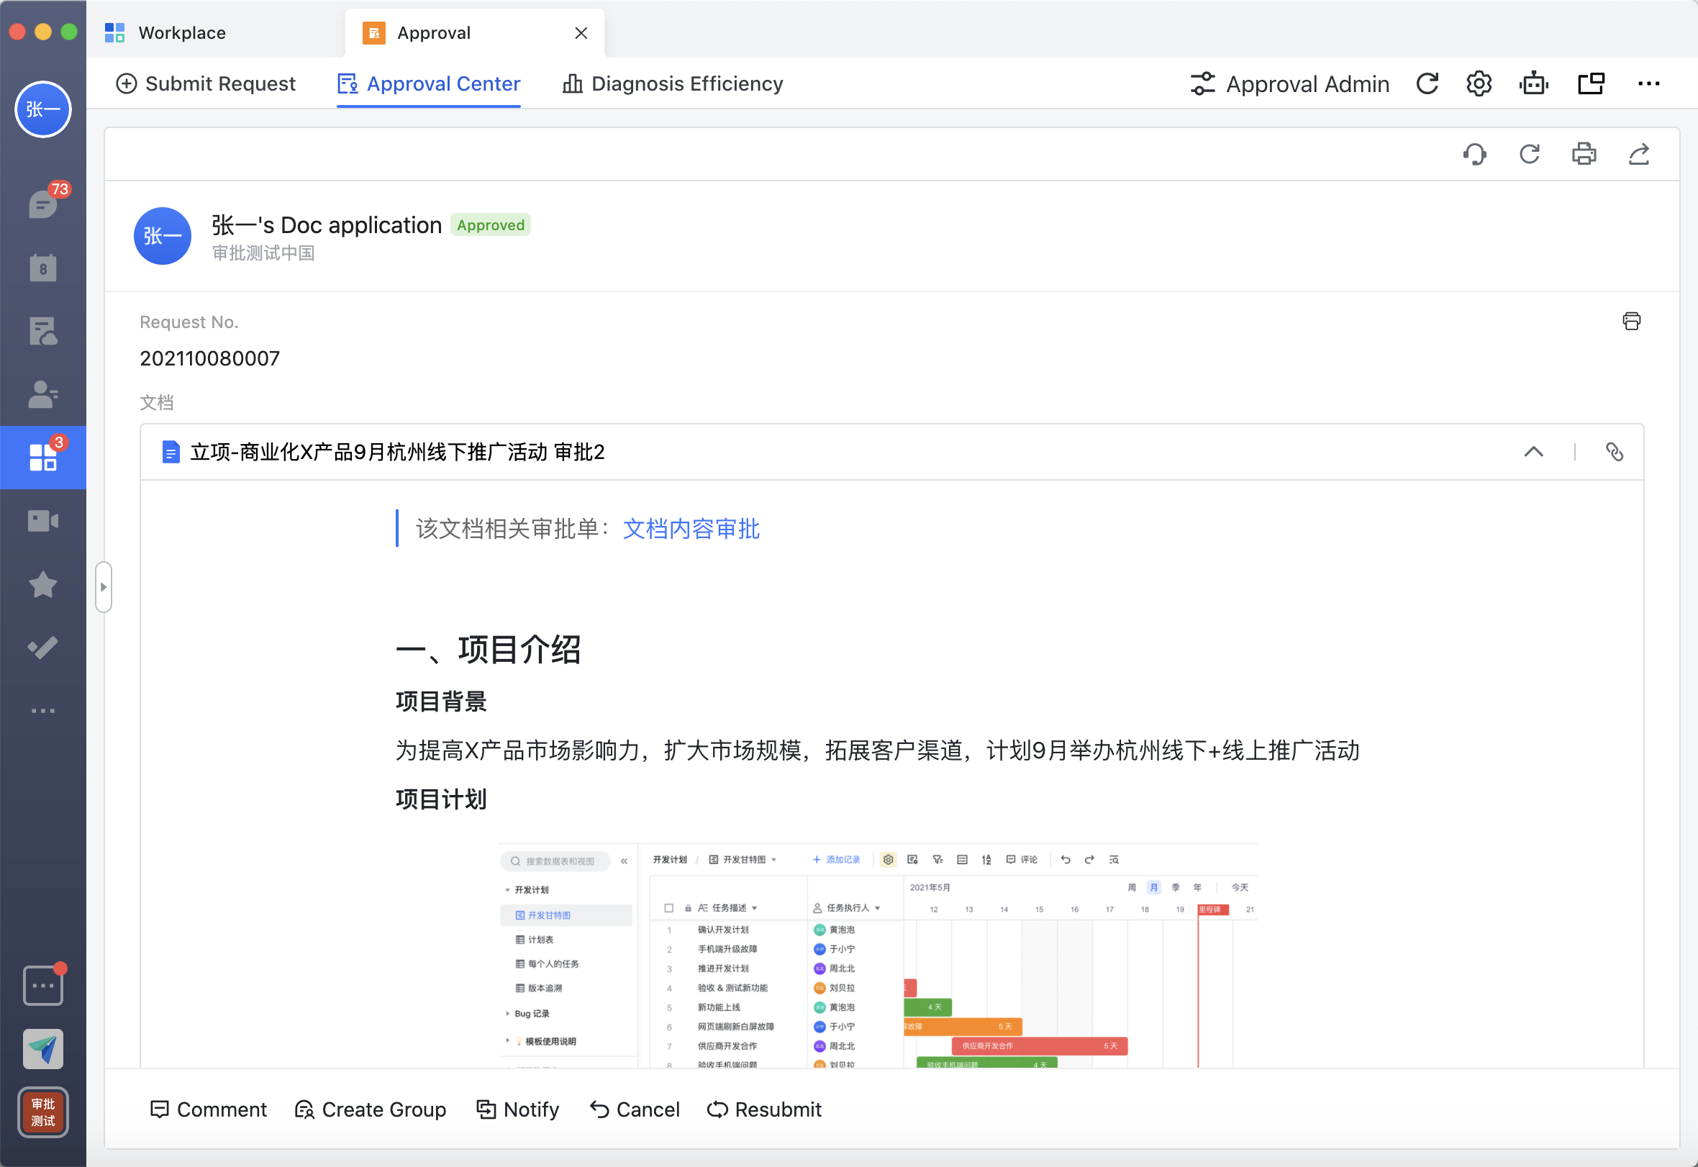Open Approval in separate window icon
This screenshot has height=1167, width=1698.
click(1591, 84)
